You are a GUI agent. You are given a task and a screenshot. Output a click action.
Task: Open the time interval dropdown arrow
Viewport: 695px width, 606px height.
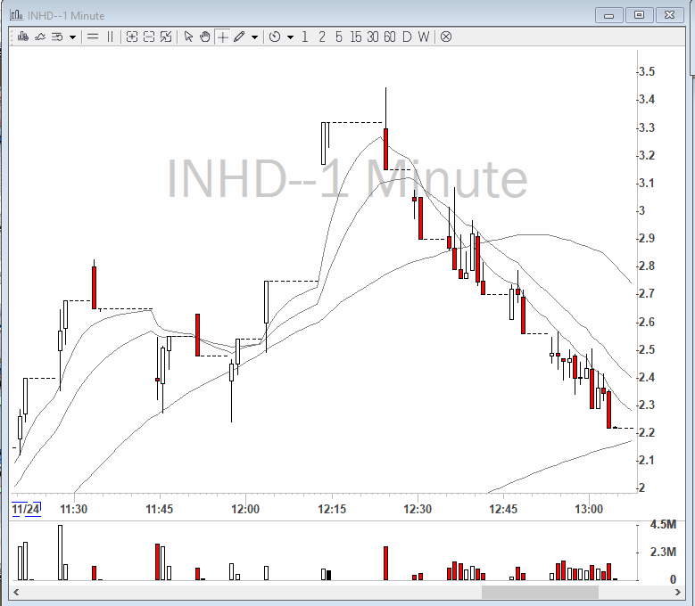point(290,37)
